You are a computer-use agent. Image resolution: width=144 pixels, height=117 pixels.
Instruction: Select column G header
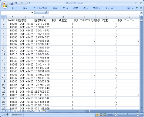coord(129,17)
